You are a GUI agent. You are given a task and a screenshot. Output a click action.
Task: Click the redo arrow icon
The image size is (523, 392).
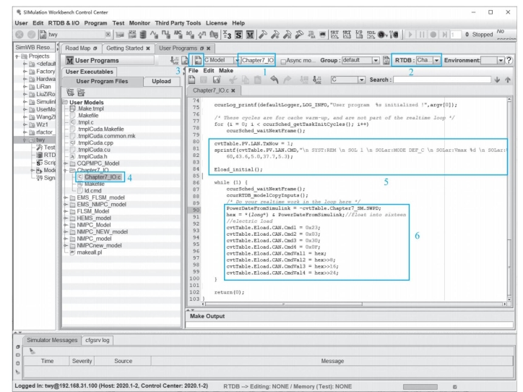tap(288, 80)
